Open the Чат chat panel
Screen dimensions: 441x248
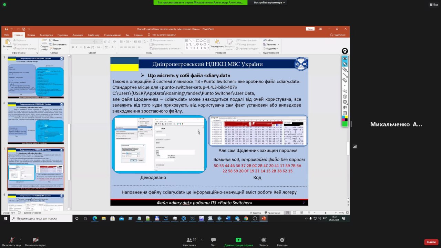(213, 242)
